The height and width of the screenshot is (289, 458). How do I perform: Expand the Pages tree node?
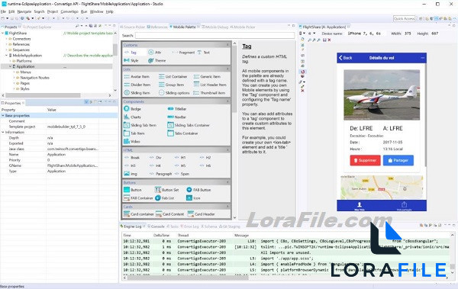[x=14, y=83]
